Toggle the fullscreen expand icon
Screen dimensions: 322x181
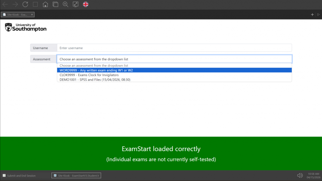(x=75, y=4)
